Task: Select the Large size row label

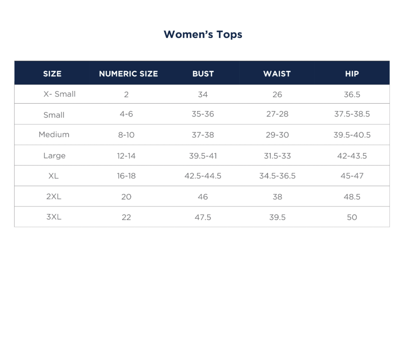Action: tap(54, 156)
